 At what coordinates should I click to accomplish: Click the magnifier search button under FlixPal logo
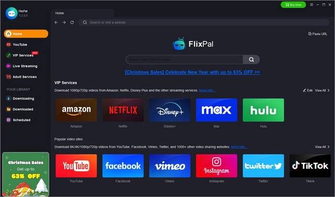pyautogui.click(x=251, y=60)
